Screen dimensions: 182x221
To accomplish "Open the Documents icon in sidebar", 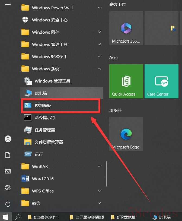I will point(8,155).
